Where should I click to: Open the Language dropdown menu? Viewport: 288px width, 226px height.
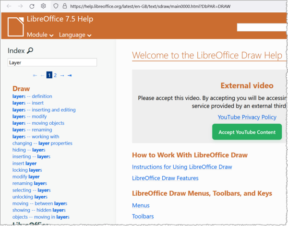pyautogui.click(x=75, y=35)
